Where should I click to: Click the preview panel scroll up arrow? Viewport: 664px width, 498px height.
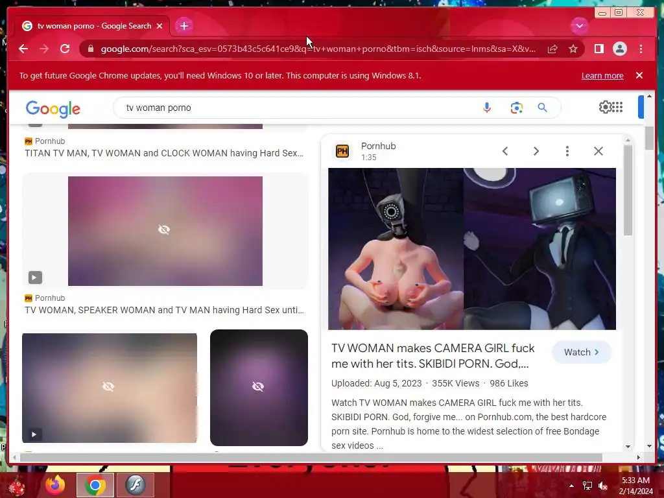(628, 140)
